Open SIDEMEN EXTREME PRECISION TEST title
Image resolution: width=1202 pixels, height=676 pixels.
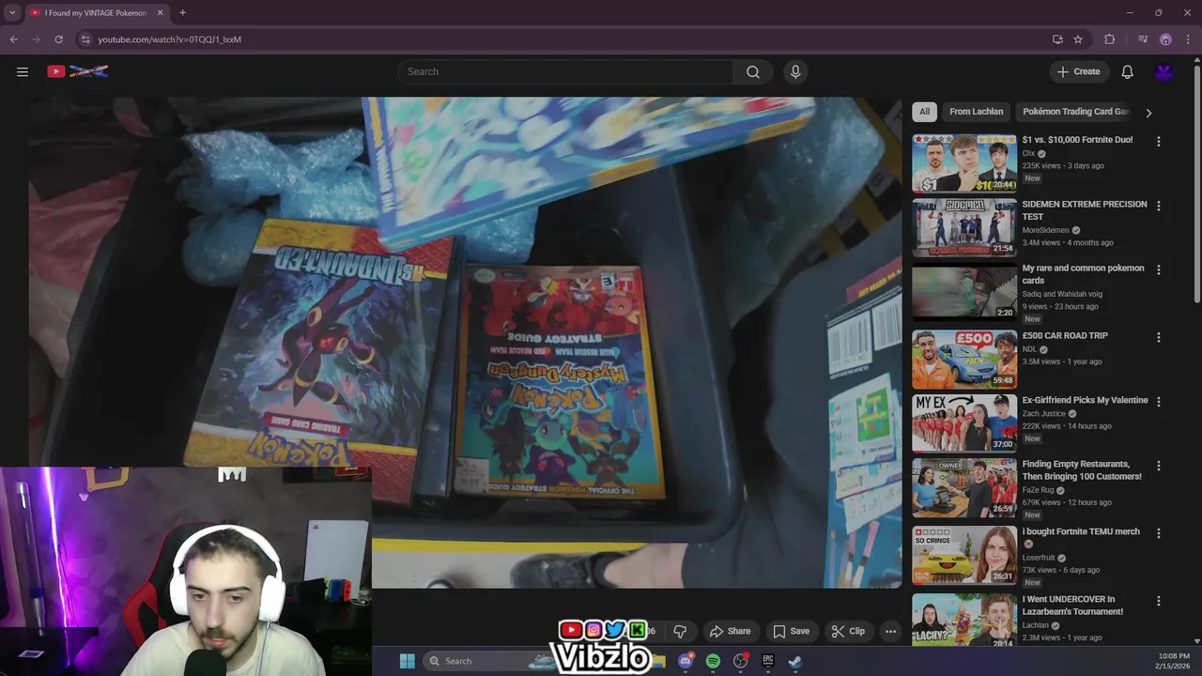coord(1085,210)
